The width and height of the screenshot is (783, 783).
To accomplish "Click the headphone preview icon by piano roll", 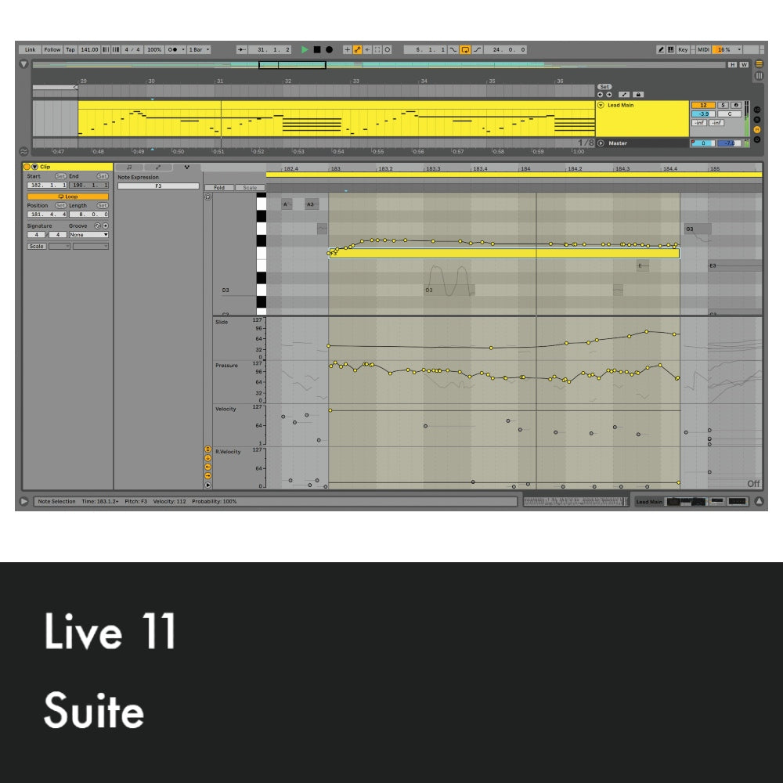I will coord(207,197).
